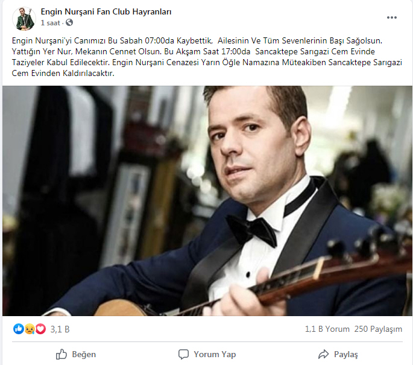Click the post condolence text body
This screenshot has width=413, height=365.
click(x=207, y=57)
